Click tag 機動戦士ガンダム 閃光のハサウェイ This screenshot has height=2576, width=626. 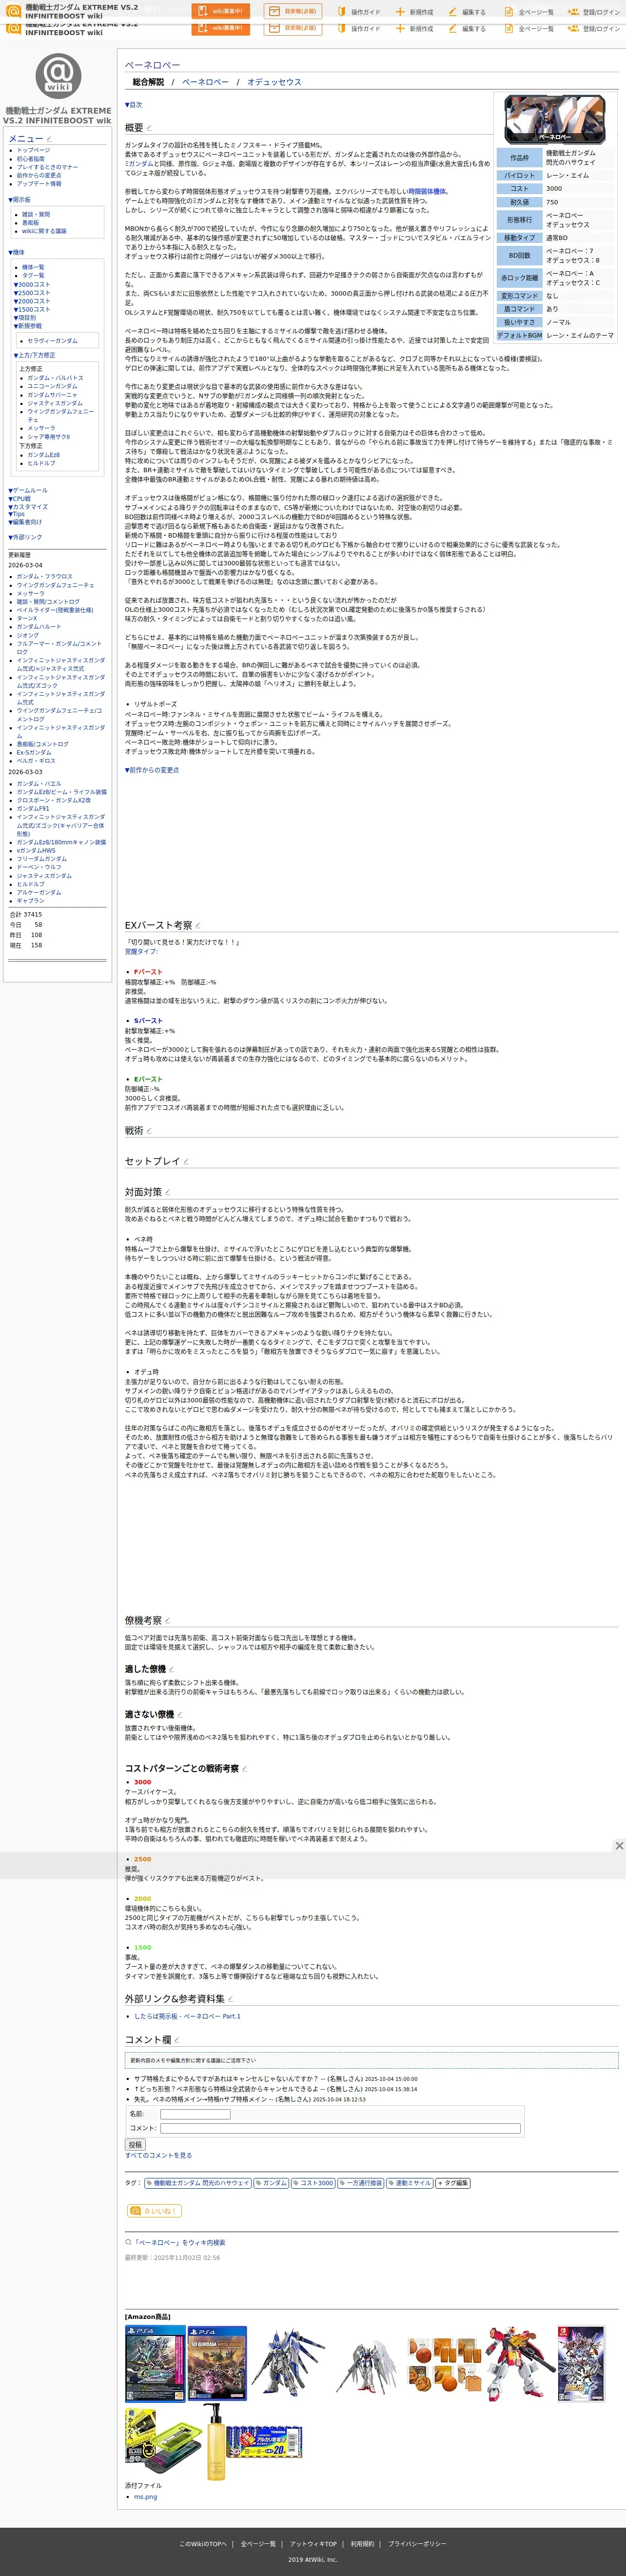pyautogui.click(x=198, y=2183)
